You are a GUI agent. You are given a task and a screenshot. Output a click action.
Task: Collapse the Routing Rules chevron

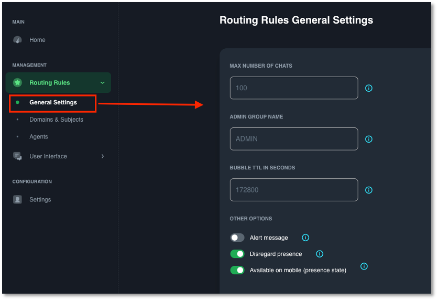point(102,83)
